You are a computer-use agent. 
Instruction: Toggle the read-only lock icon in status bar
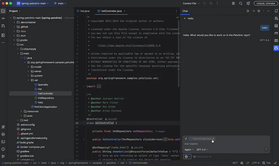coord(275,163)
